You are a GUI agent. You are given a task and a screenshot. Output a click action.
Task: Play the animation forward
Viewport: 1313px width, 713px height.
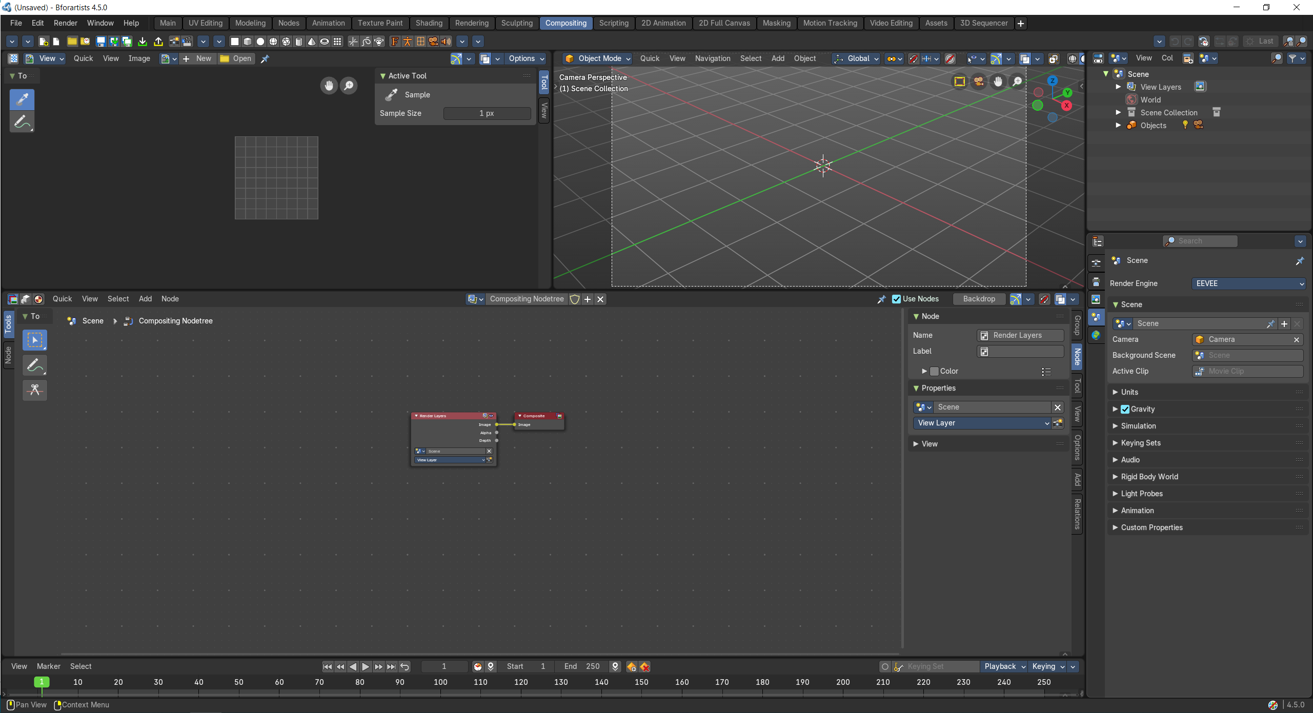[366, 666]
